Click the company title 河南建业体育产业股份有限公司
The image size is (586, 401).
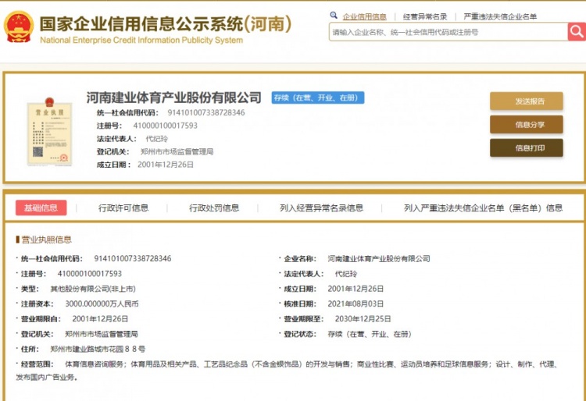[x=173, y=98]
